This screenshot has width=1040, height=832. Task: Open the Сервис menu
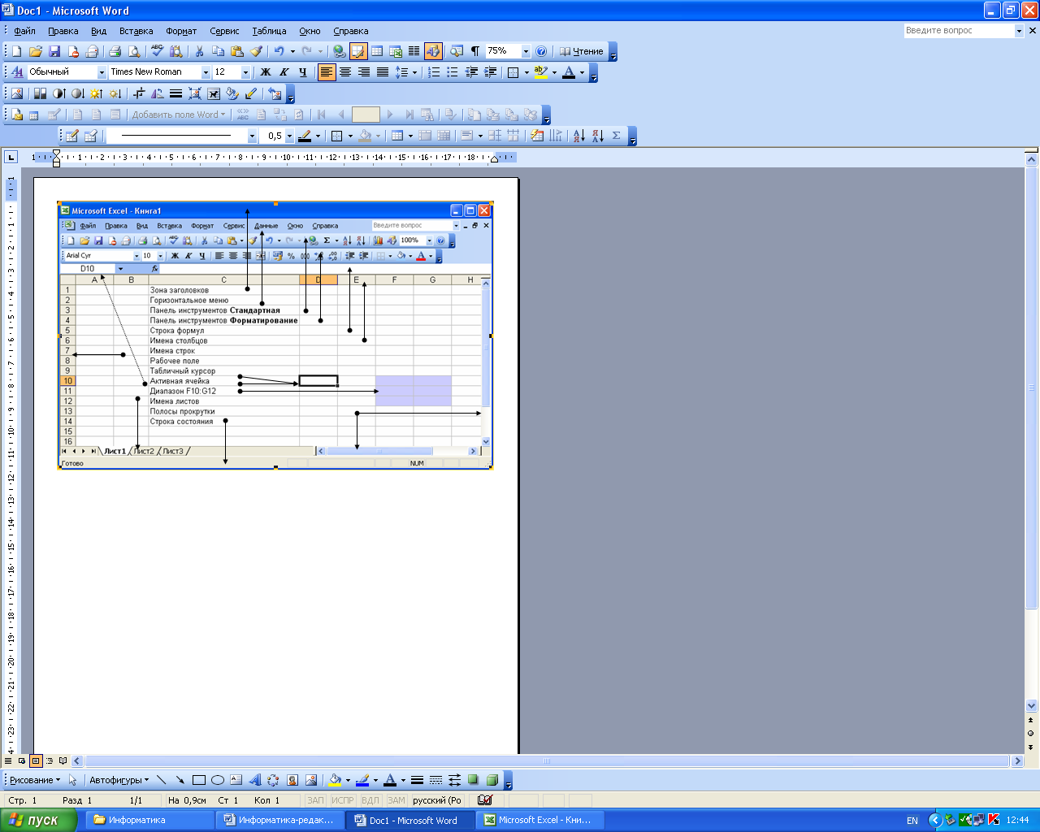click(224, 31)
